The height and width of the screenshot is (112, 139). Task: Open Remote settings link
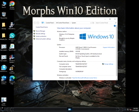coord(40,34)
